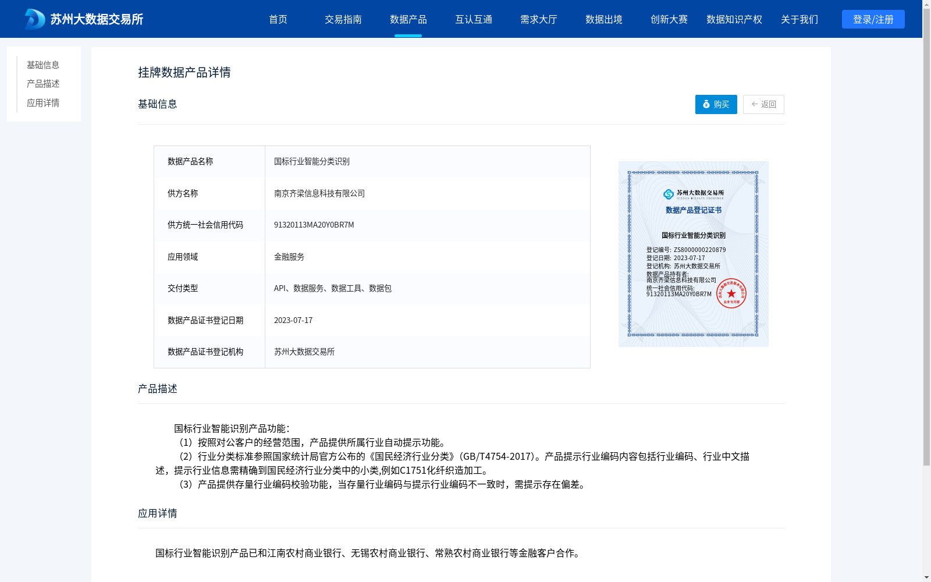Click the 购买 purchase button
The width and height of the screenshot is (931, 582).
pyautogui.click(x=716, y=104)
